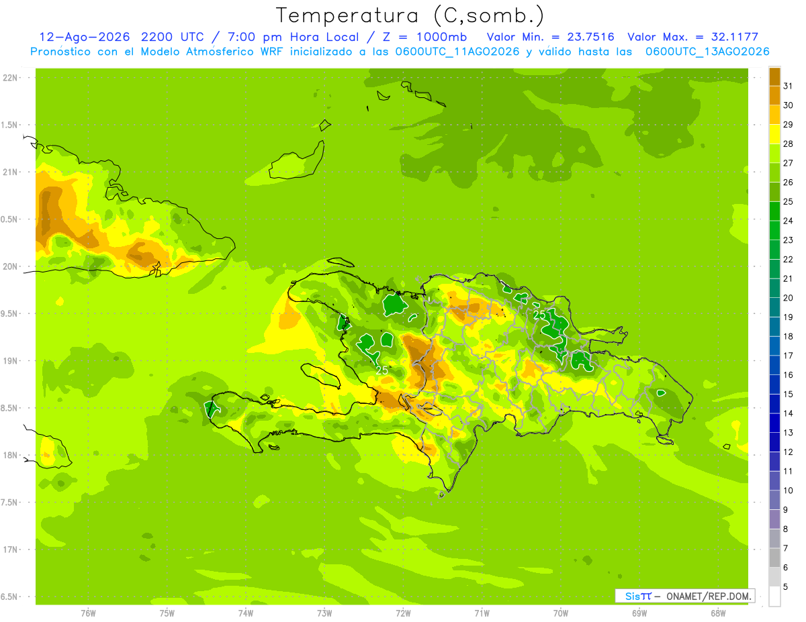Image resolution: width=806 pixels, height=622 pixels.
Task: Pick the yellow swatch between 29 and 28
Action: point(774,134)
